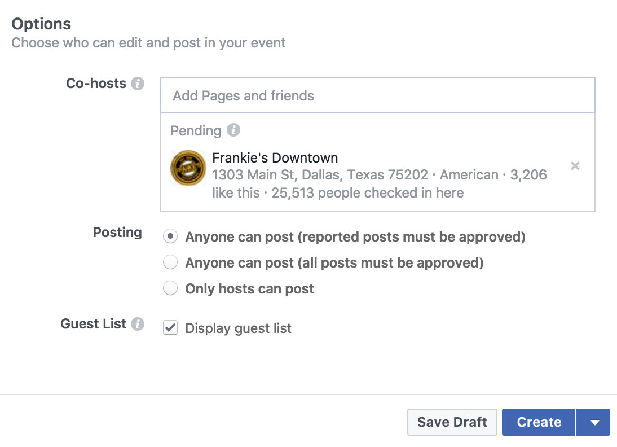The height and width of the screenshot is (447, 617).
Task: Click the Only hosts can post label
Action: click(249, 288)
